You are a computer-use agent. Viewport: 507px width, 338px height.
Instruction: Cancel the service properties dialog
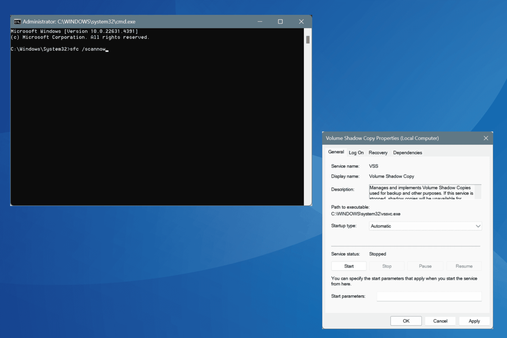point(440,321)
